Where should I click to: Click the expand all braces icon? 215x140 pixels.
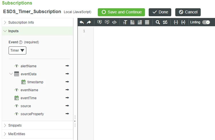pyautogui.click(x=183, y=22)
